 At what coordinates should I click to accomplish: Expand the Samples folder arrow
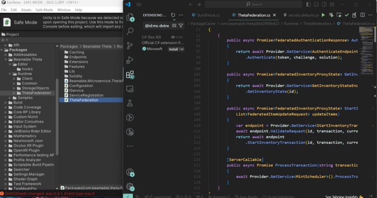[x=10, y=98]
